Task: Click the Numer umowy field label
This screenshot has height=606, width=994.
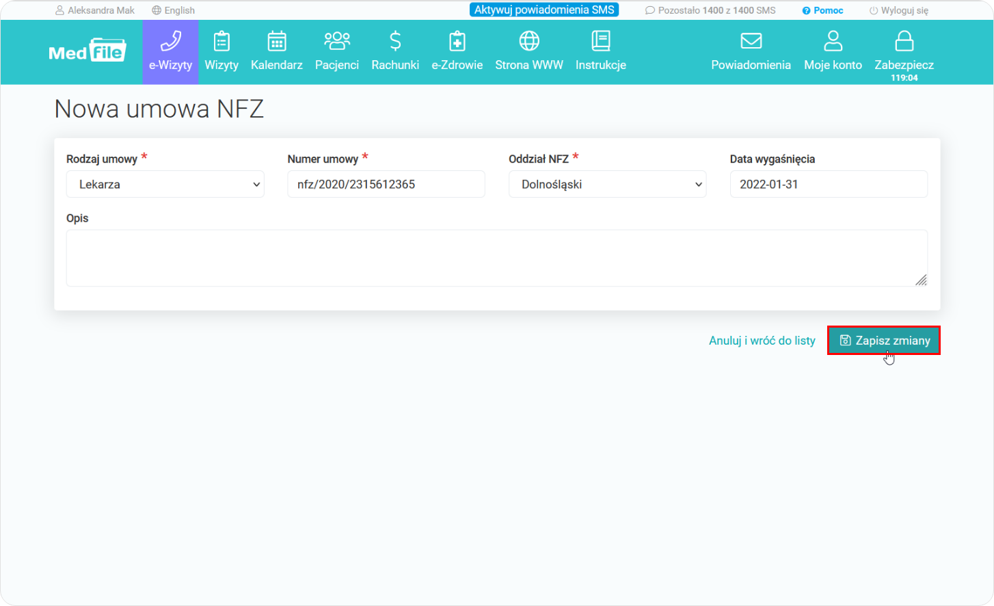Action: (x=323, y=159)
